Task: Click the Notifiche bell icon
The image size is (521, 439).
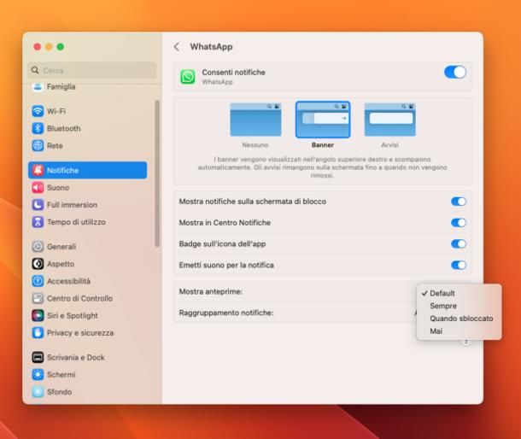Action: [x=38, y=170]
